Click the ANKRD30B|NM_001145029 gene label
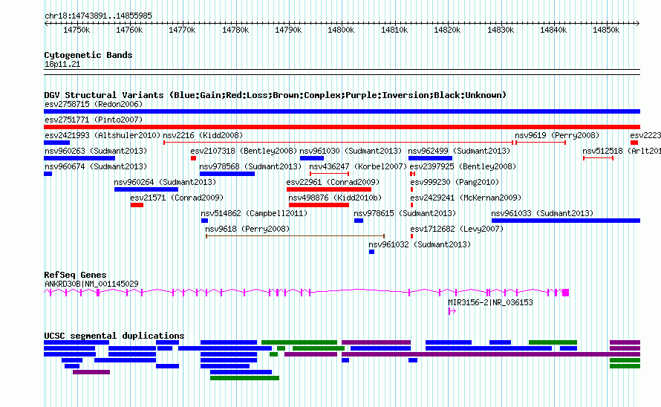The height and width of the screenshot is (407, 661). click(91, 284)
